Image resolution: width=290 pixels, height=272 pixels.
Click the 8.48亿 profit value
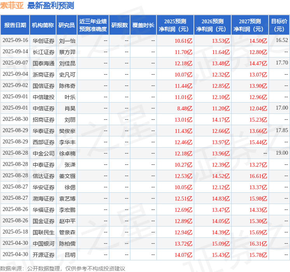click(x=185, y=108)
